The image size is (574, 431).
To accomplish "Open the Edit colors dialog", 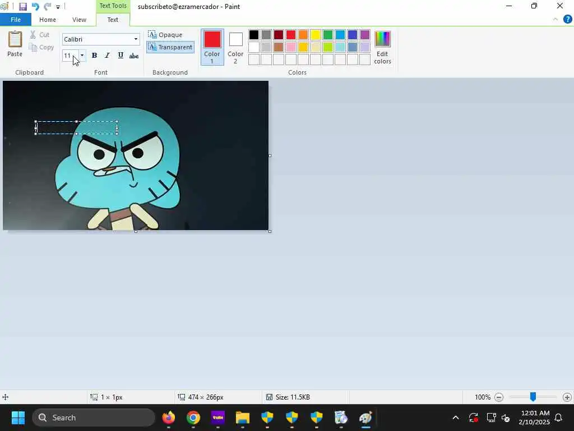I will point(382,47).
